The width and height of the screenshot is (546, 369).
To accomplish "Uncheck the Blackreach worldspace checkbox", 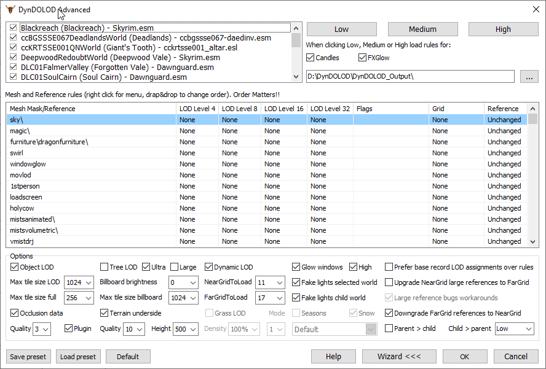I will (14, 28).
